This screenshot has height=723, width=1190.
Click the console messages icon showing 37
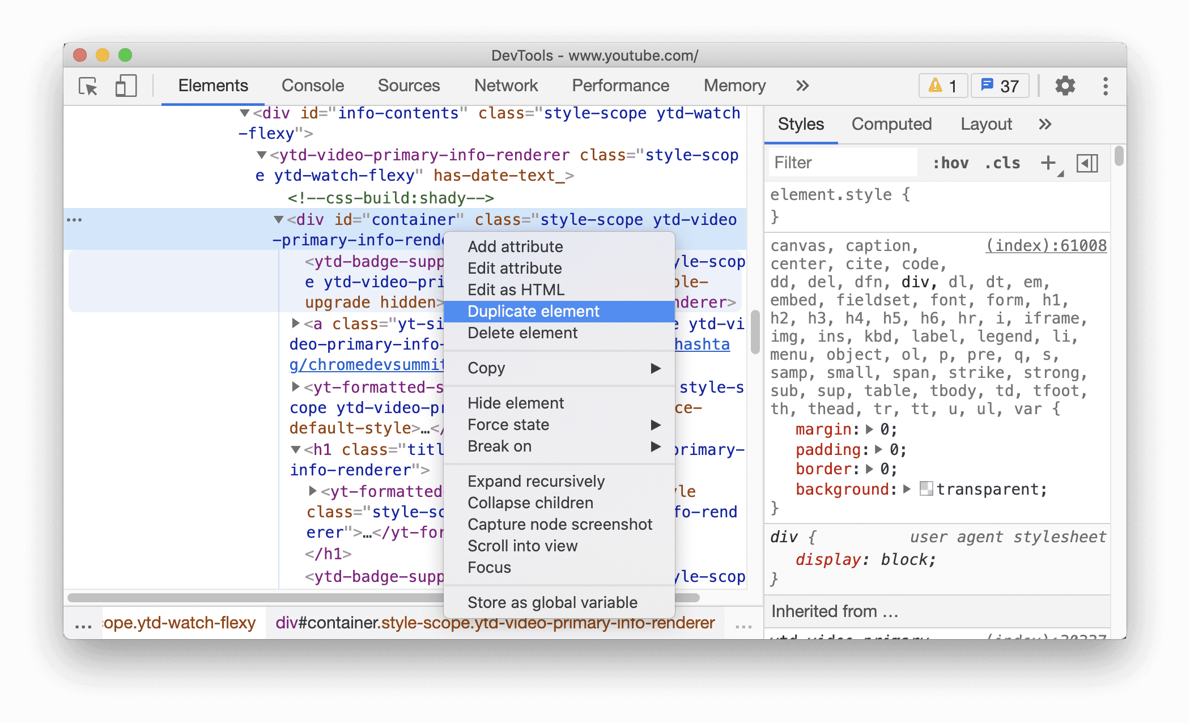click(1001, 85)
